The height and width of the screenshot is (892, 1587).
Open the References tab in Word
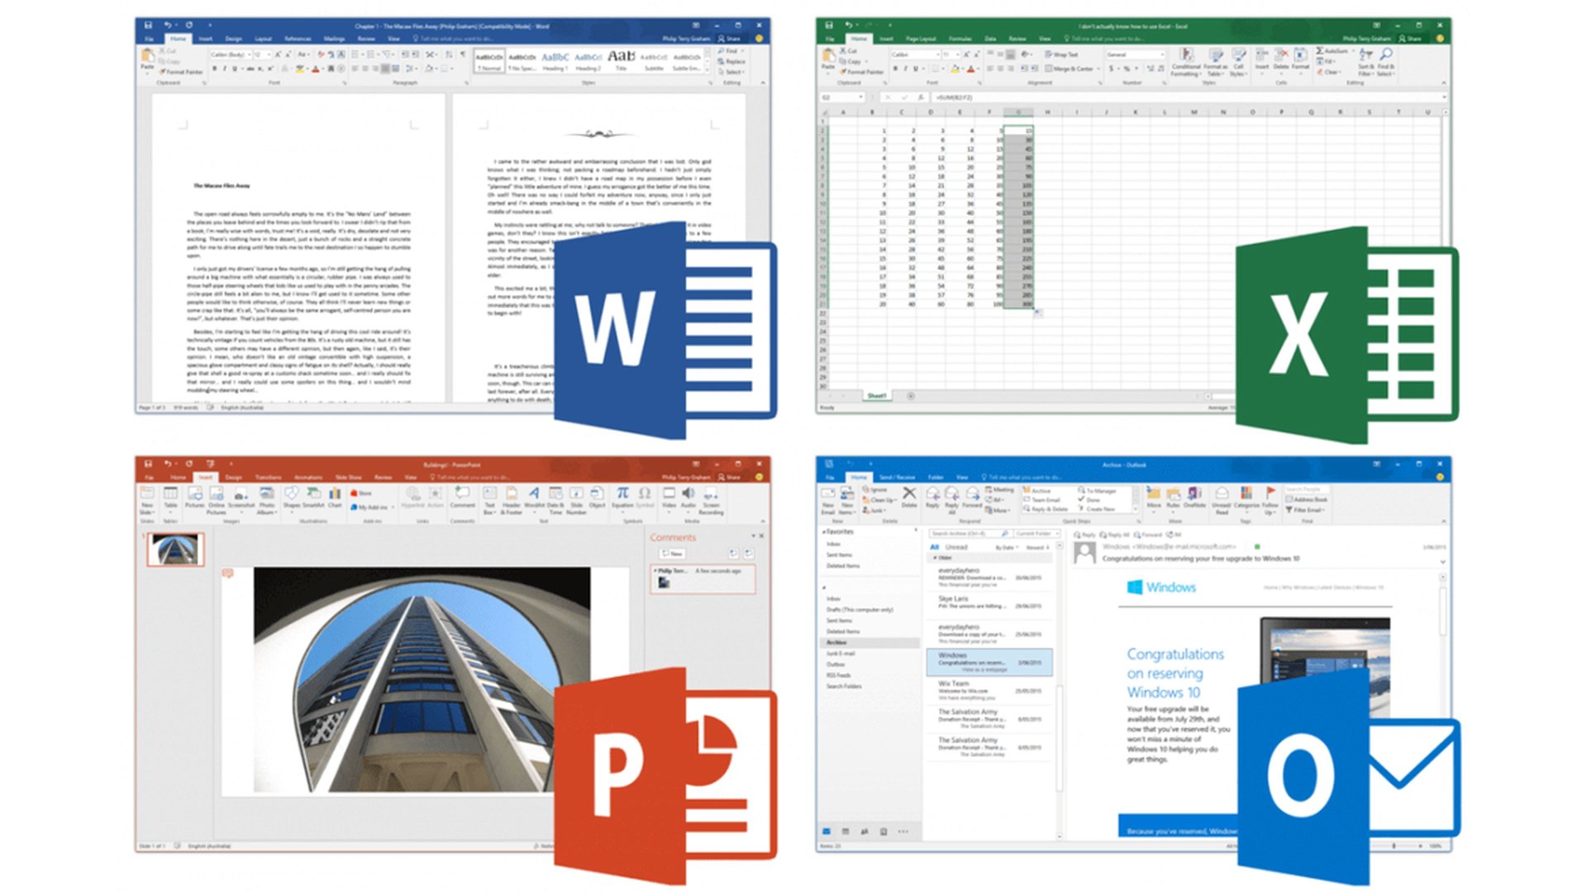(298, 39)
